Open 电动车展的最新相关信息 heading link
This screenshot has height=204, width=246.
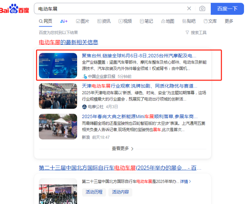(68, 42)
